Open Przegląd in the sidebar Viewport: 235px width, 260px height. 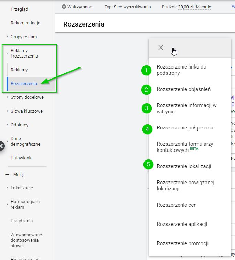[19, 9]
